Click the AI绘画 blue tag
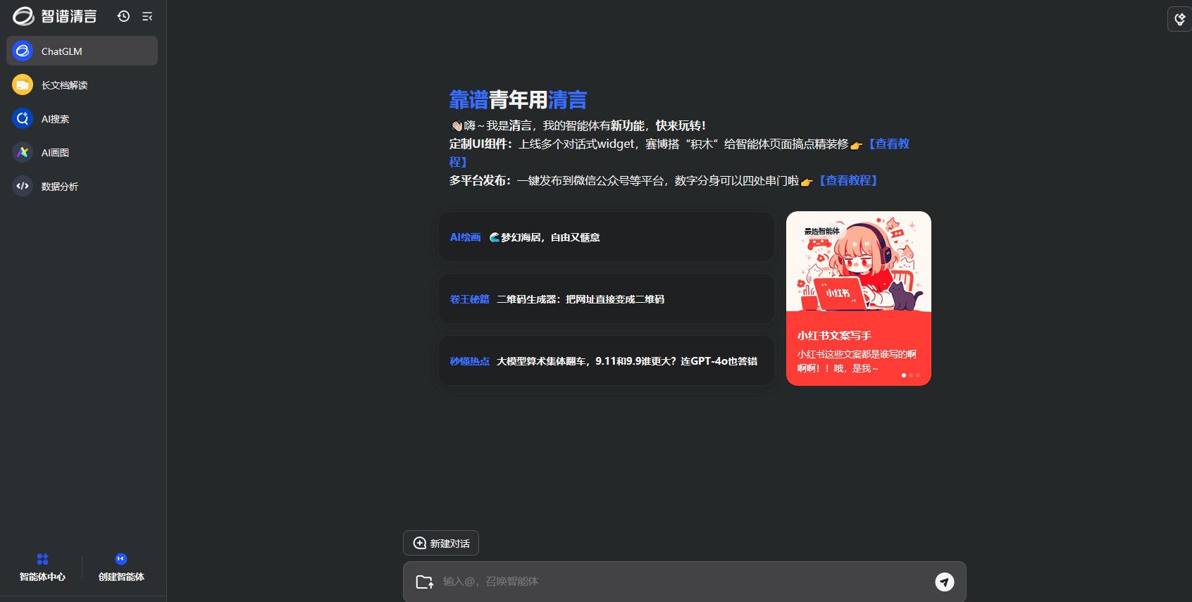The image size is (1192, 602). (x=465, y=237)
